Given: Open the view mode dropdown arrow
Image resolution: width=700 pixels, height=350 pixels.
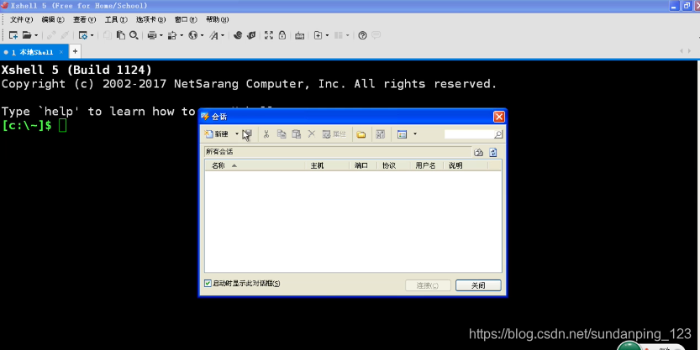Looking at the screenshot, I should click(x=415, y=134).
